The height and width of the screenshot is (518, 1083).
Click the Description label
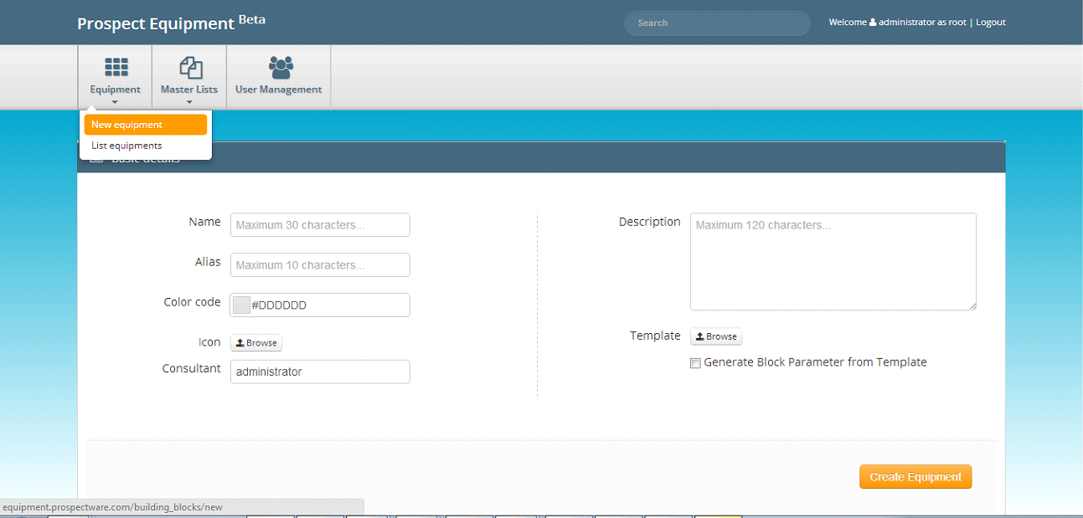pyautogui.click(x=650, y=222)
